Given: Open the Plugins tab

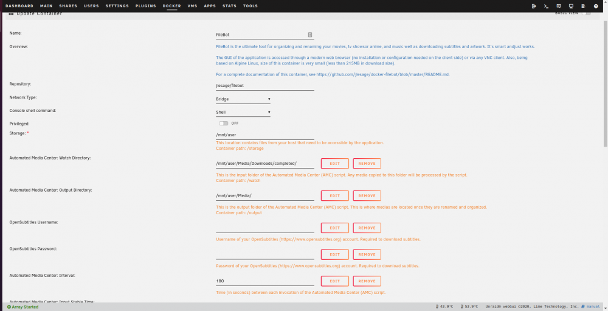Looking at the screenshot, I should [146, 6].
